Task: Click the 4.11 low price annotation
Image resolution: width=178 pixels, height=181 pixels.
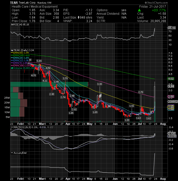Action: 45,81
